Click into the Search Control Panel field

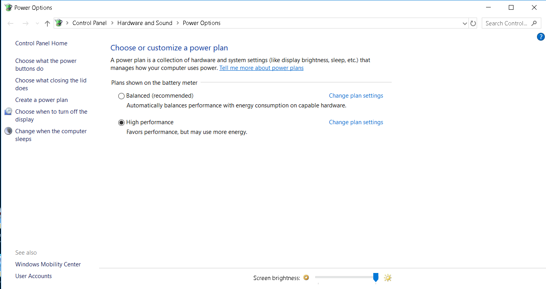506,23
